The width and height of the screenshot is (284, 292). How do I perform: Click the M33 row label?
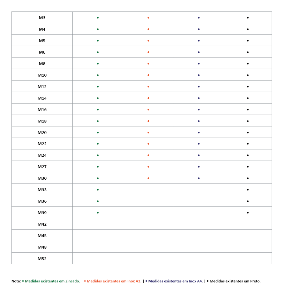click(42, 190)
